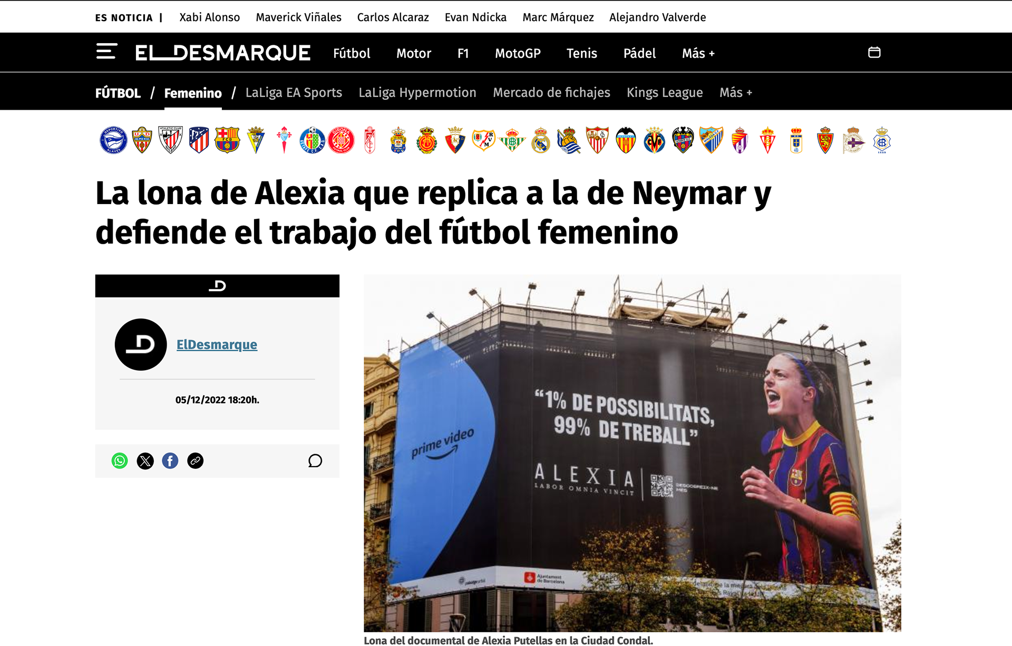Open the RCD Mallorca crest
1012x646 pixels.
tap(426, 140)
